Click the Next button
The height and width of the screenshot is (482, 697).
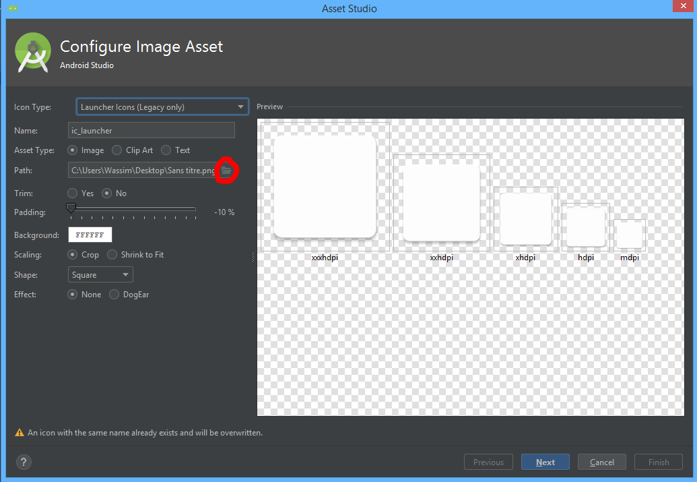click(x=545, y=462)
